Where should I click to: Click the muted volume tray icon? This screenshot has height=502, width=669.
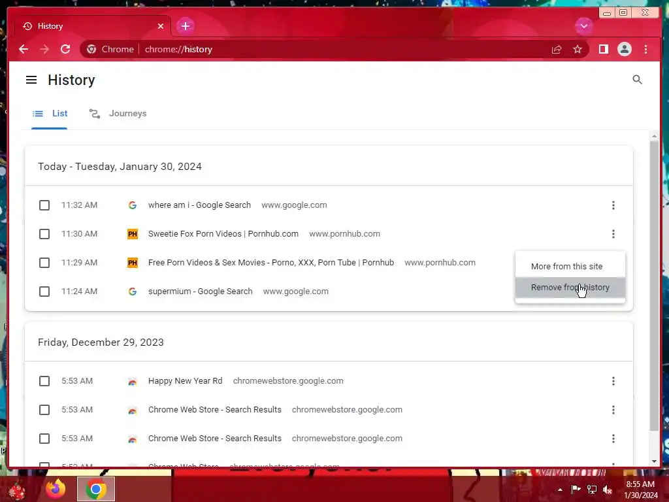point(608,490)
